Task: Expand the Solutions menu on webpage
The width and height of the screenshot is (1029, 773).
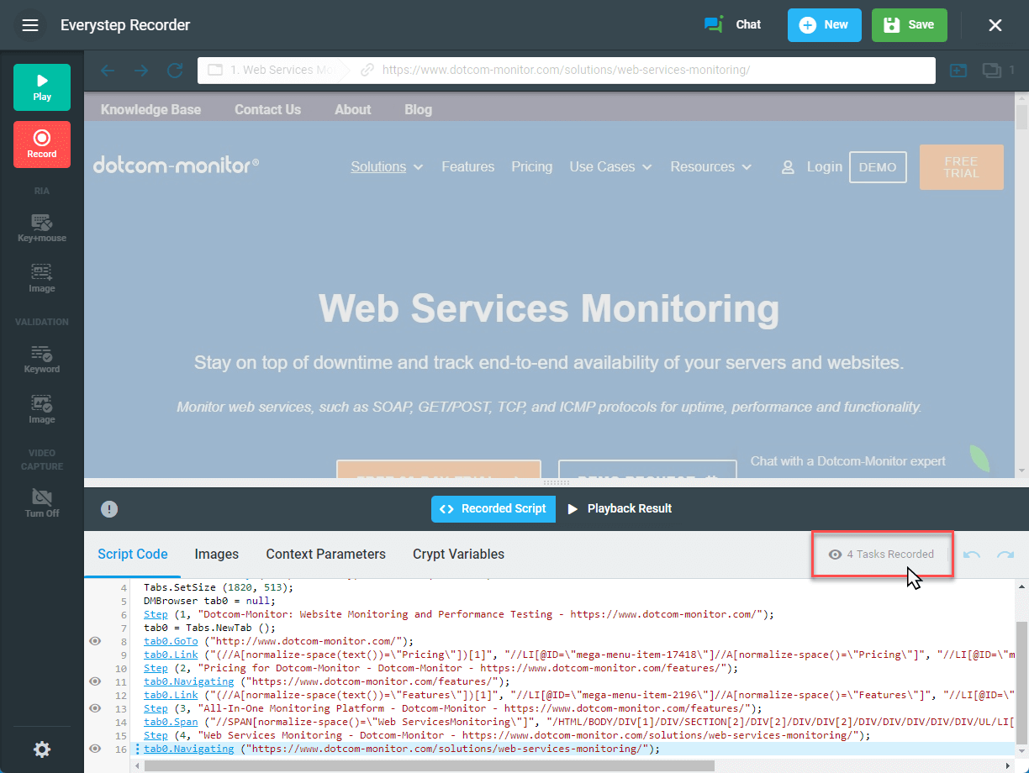Action: 387,166
